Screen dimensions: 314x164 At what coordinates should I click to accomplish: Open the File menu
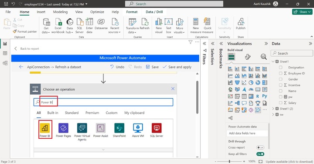pos(8,12)
